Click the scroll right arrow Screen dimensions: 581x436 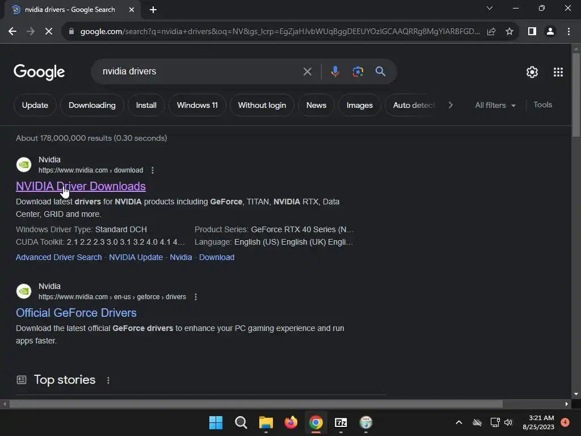coord(567,404)
